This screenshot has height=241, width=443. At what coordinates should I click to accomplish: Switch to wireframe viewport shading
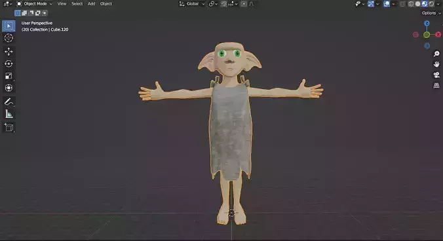coord(411,4)
